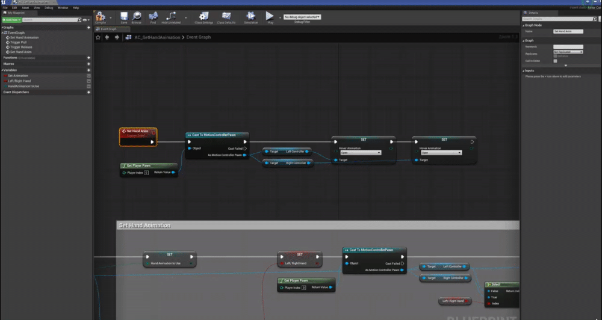Add a new macro with plus icon
This screenshot has height=320, width=602.
click(88, 64)
